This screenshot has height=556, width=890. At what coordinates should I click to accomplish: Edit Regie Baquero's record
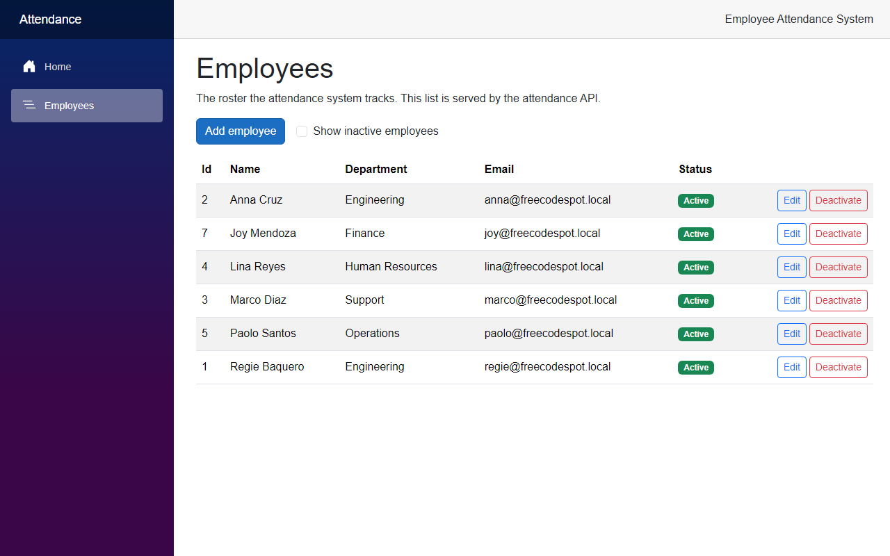click(x=792, y=367)
